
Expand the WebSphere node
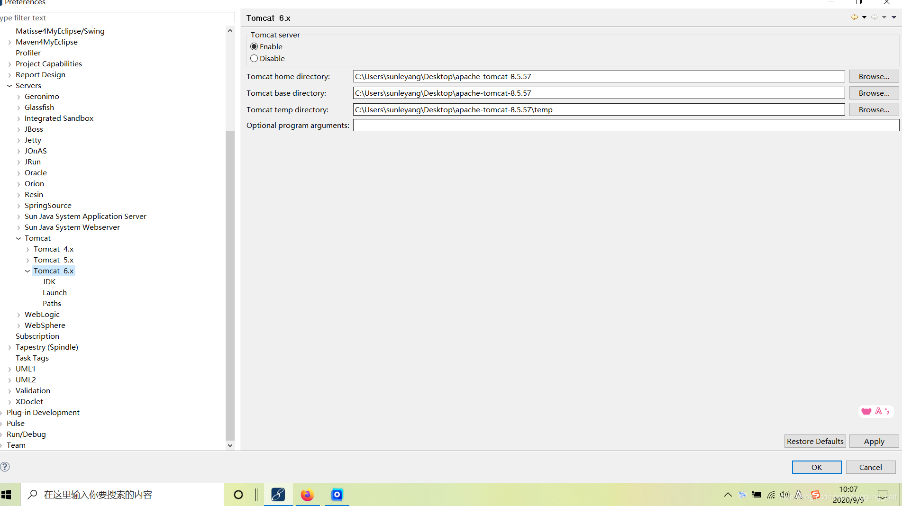point(18,325)
